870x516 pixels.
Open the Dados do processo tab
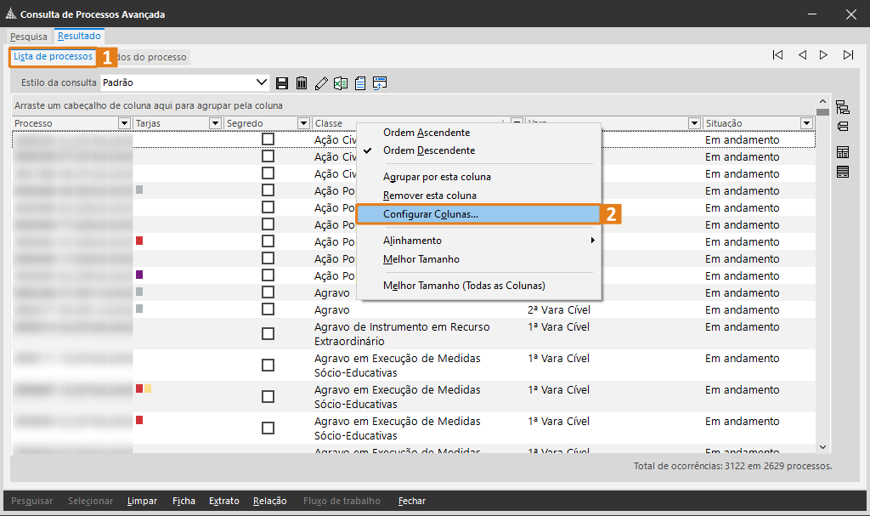153,57
